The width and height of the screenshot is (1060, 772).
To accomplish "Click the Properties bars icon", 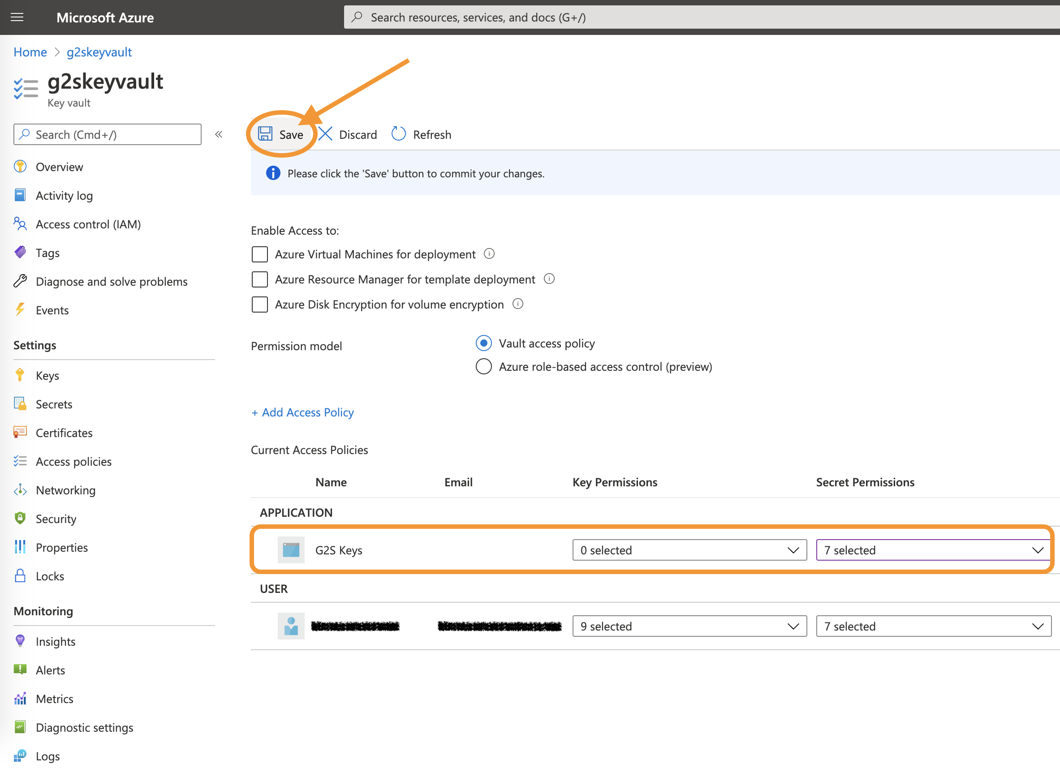I will 20,547.
